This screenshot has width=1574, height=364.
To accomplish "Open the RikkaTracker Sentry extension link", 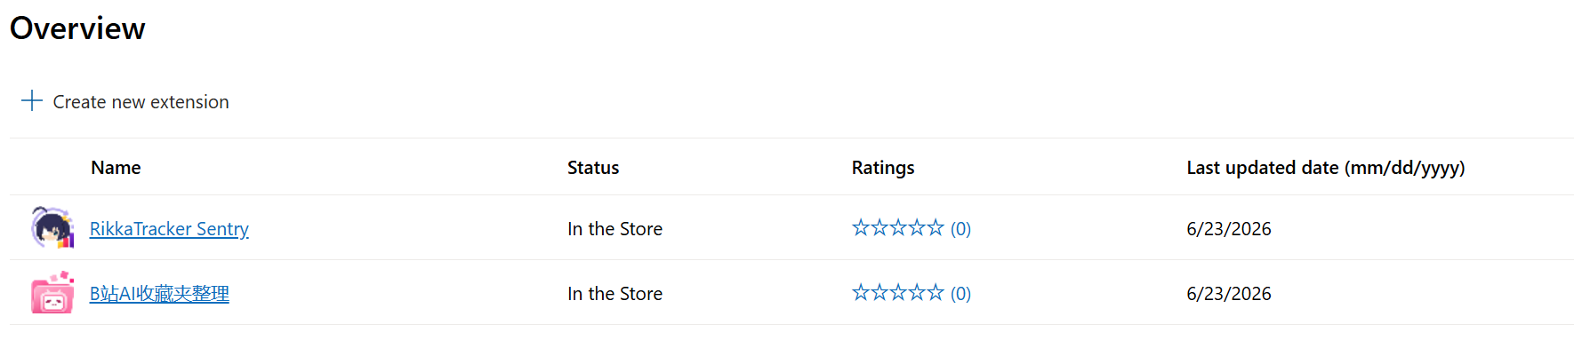I will [x=169, y=229].
